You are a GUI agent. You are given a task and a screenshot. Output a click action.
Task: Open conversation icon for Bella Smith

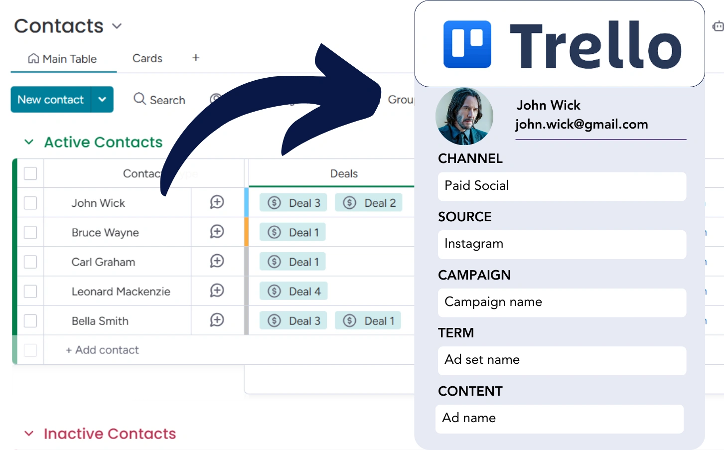(217, 320)
